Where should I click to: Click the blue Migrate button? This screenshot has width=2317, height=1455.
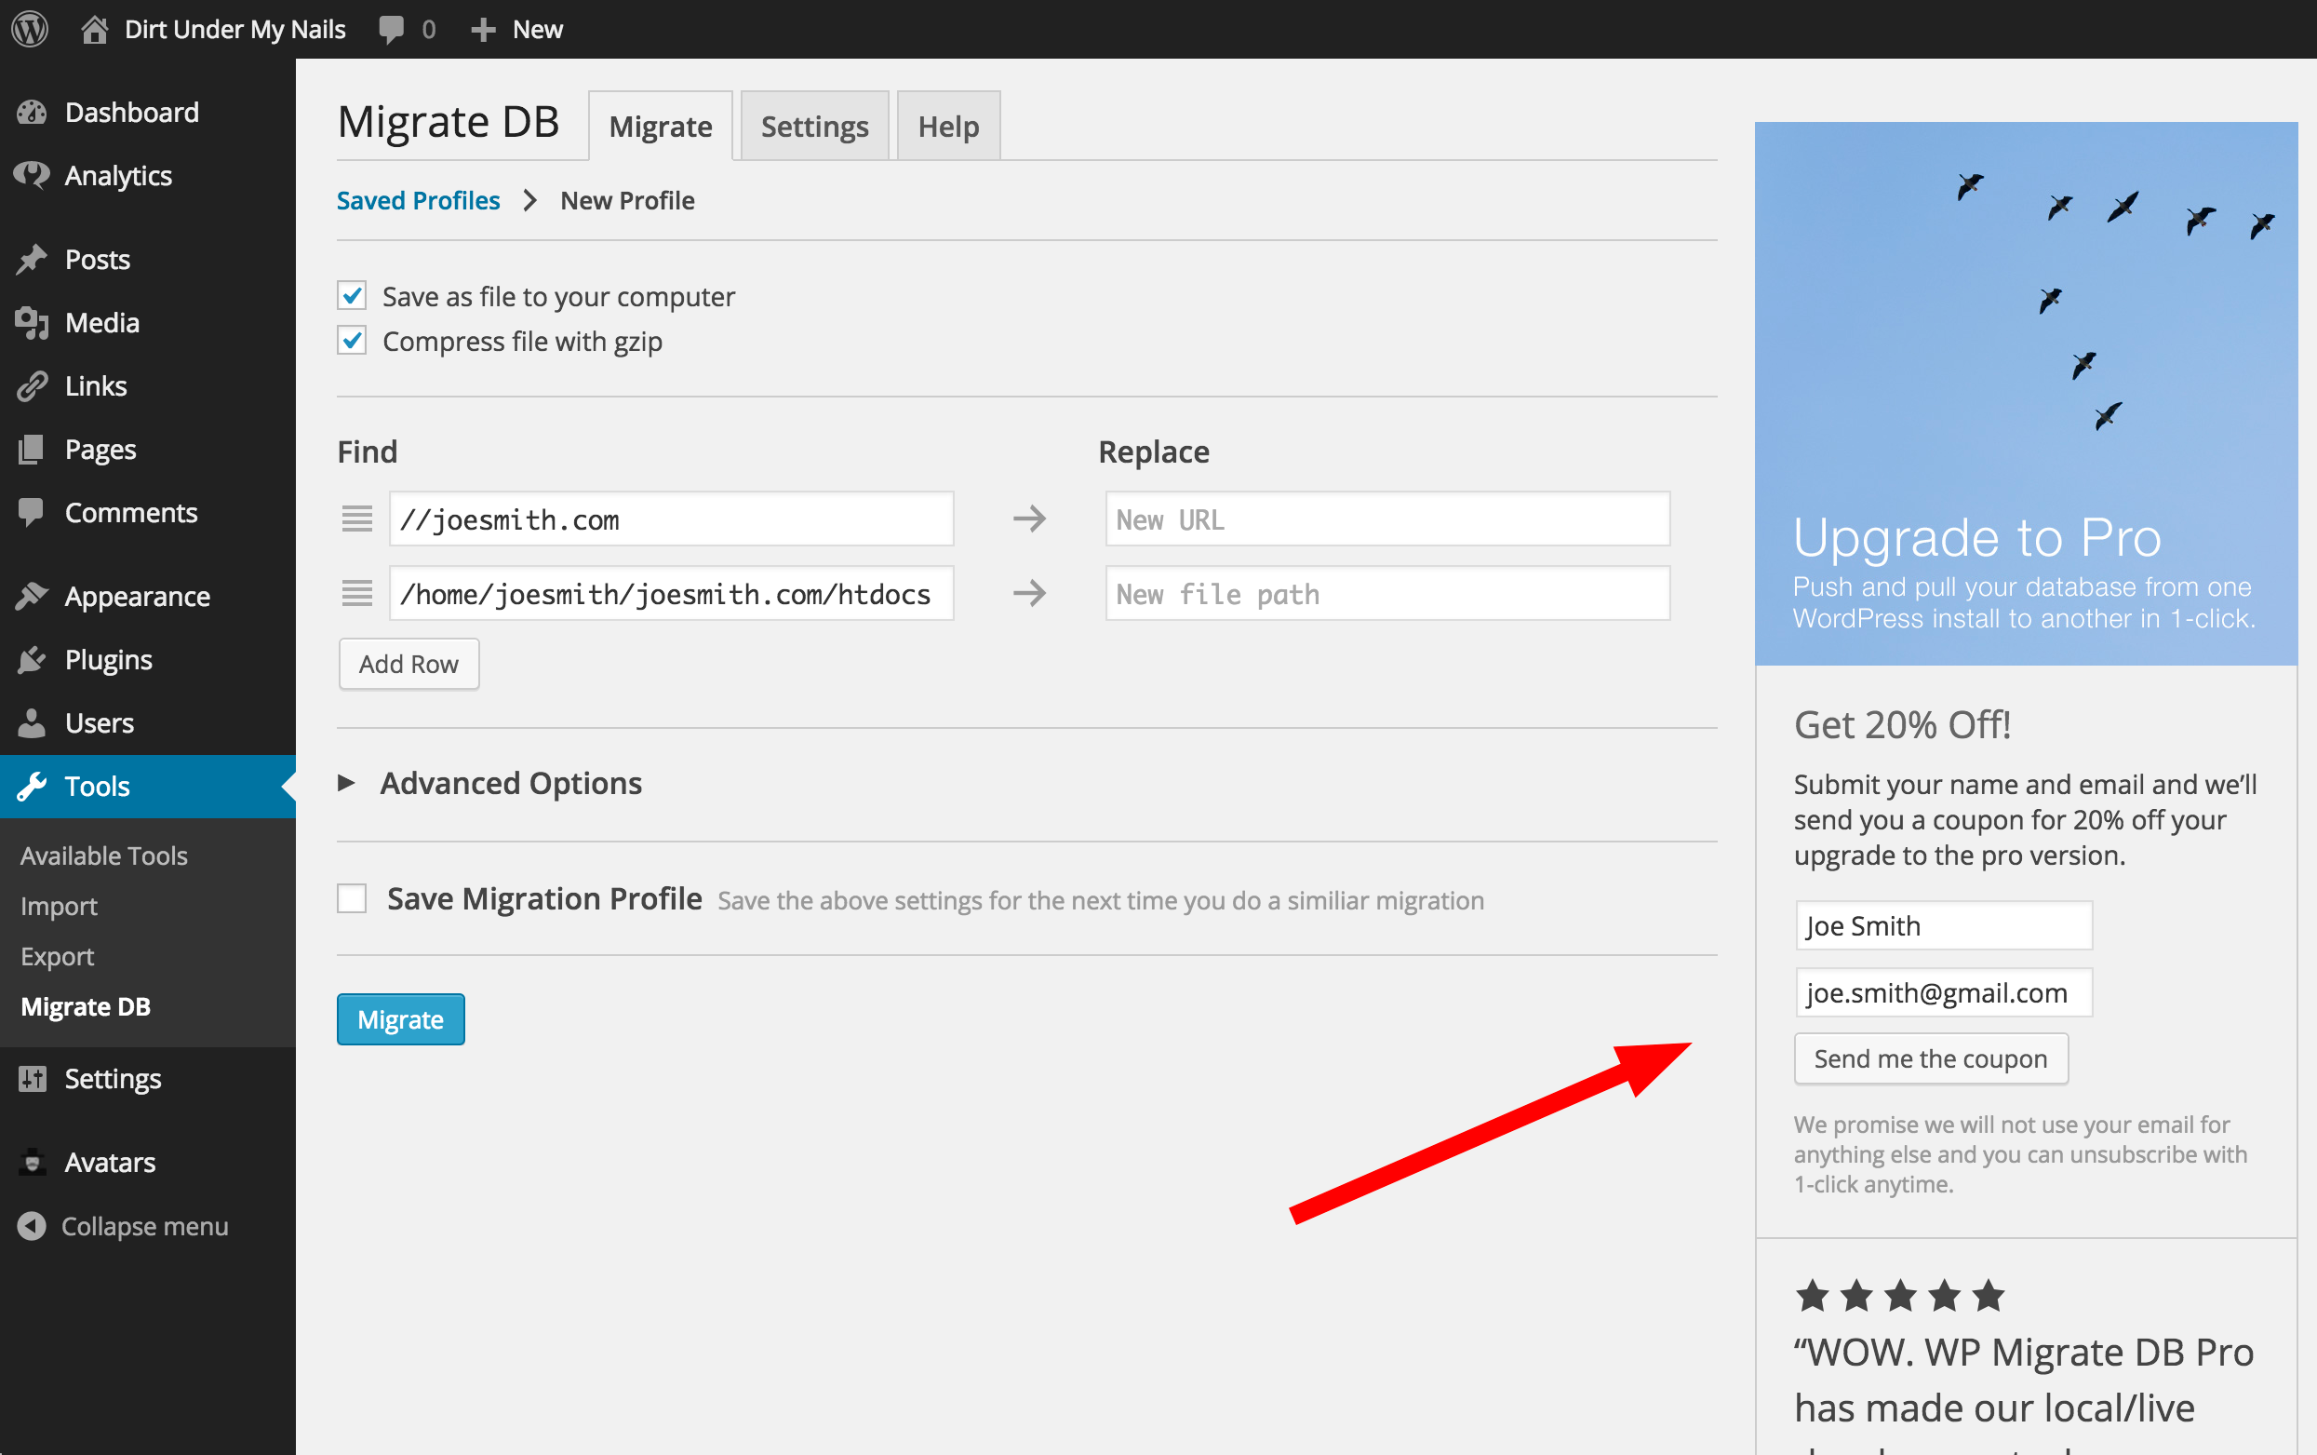tap(401, 1019)
